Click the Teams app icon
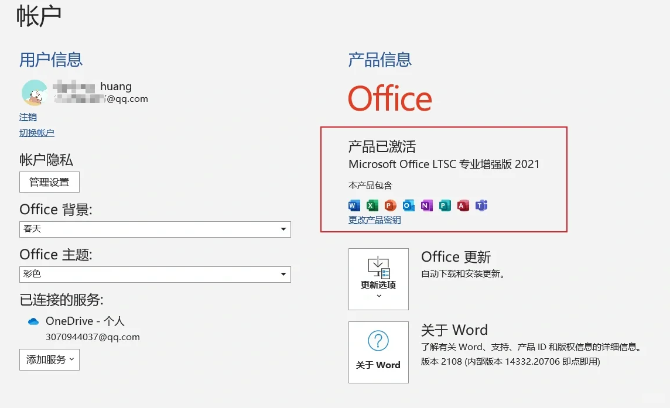The image size is (670, 408). click(x=481, y=206)
